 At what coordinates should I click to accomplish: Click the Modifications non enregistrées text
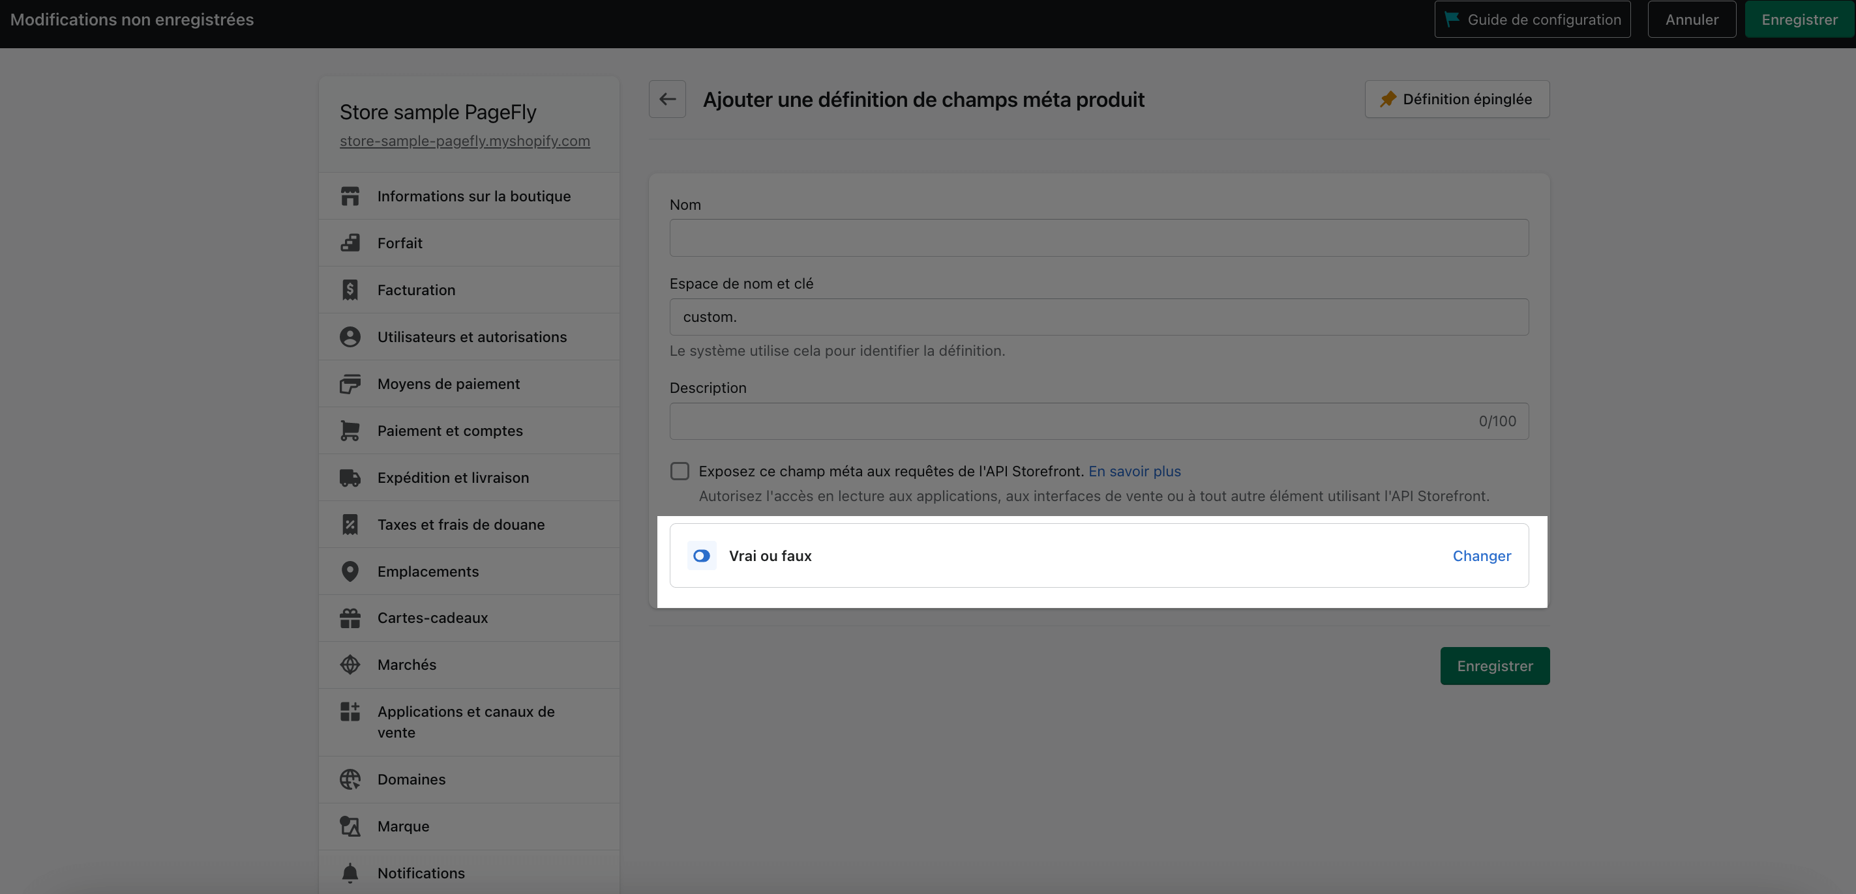pos(132,20)
